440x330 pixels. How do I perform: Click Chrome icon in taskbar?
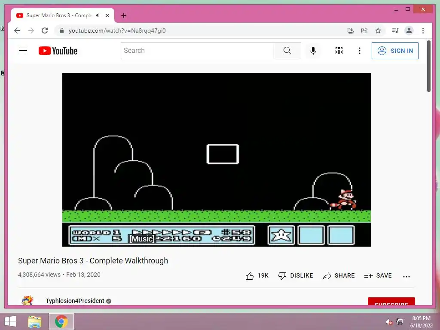tap(61, 321)
